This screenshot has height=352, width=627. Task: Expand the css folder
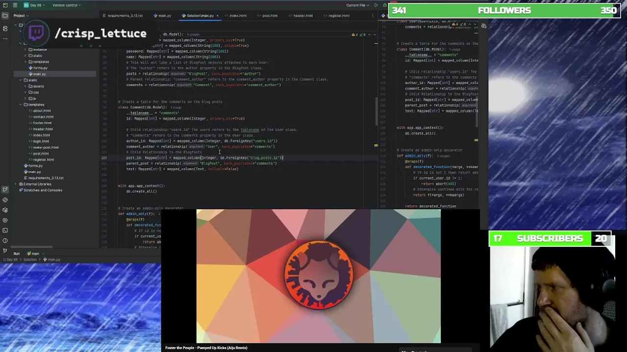(26, 92)
